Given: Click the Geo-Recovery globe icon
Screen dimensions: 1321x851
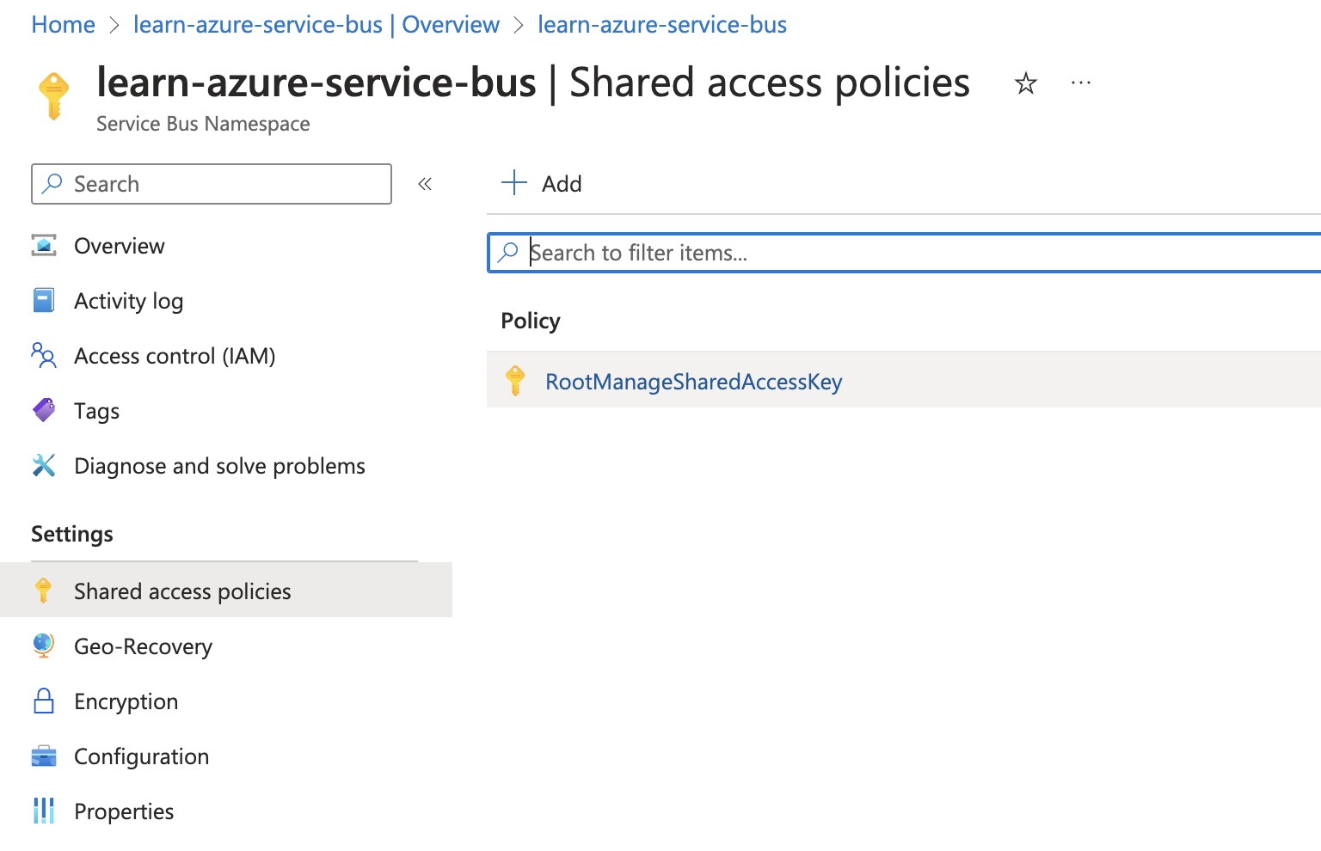Looking at the screenshot, I should tap(44, 646).
